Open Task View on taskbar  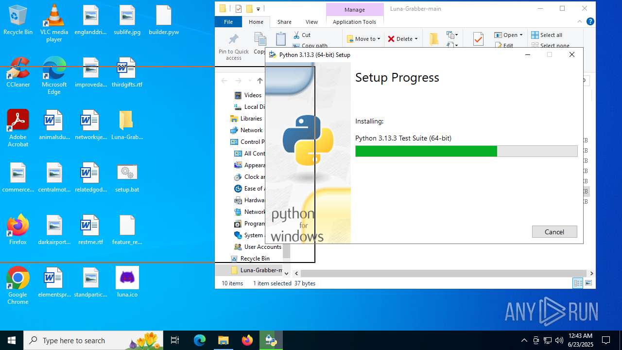tap(175, 340)
